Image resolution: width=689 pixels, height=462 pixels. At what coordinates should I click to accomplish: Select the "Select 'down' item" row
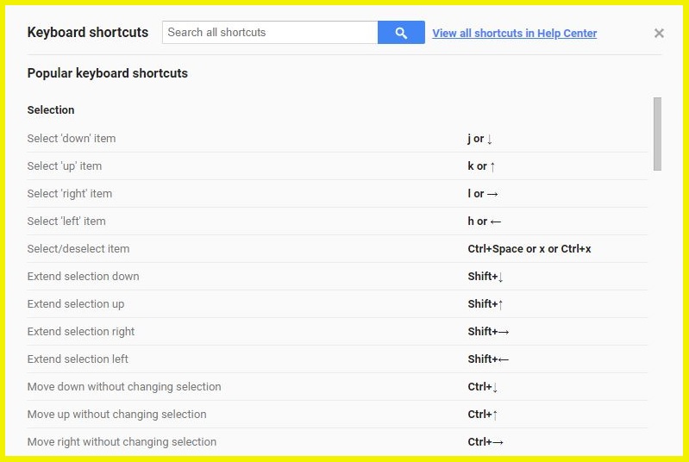click(x=337, y=138)
